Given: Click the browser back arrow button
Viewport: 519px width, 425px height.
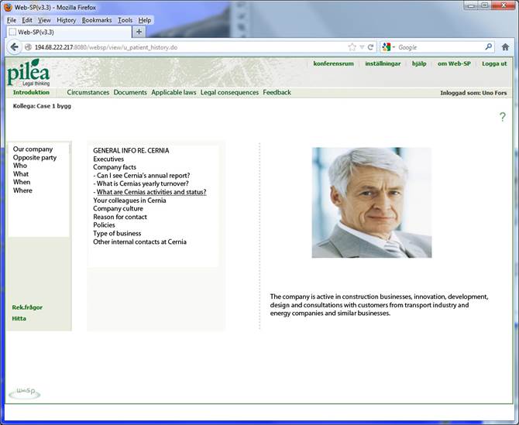Looking at the screenshot, I should [14, 47].
